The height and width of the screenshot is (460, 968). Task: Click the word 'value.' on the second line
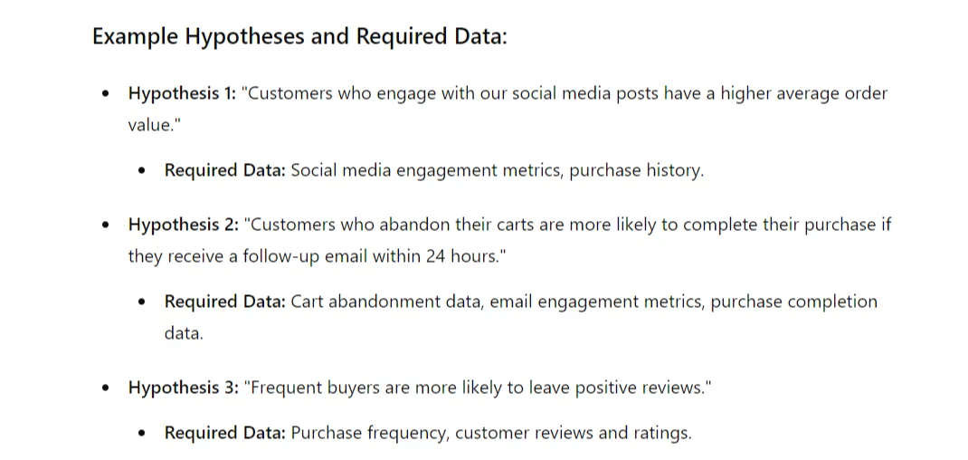152,126
